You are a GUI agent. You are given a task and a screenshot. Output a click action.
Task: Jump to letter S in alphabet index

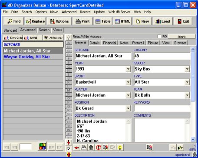point(69,114)
